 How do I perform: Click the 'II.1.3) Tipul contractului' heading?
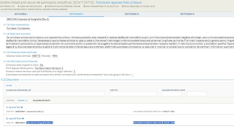point(16,25)
